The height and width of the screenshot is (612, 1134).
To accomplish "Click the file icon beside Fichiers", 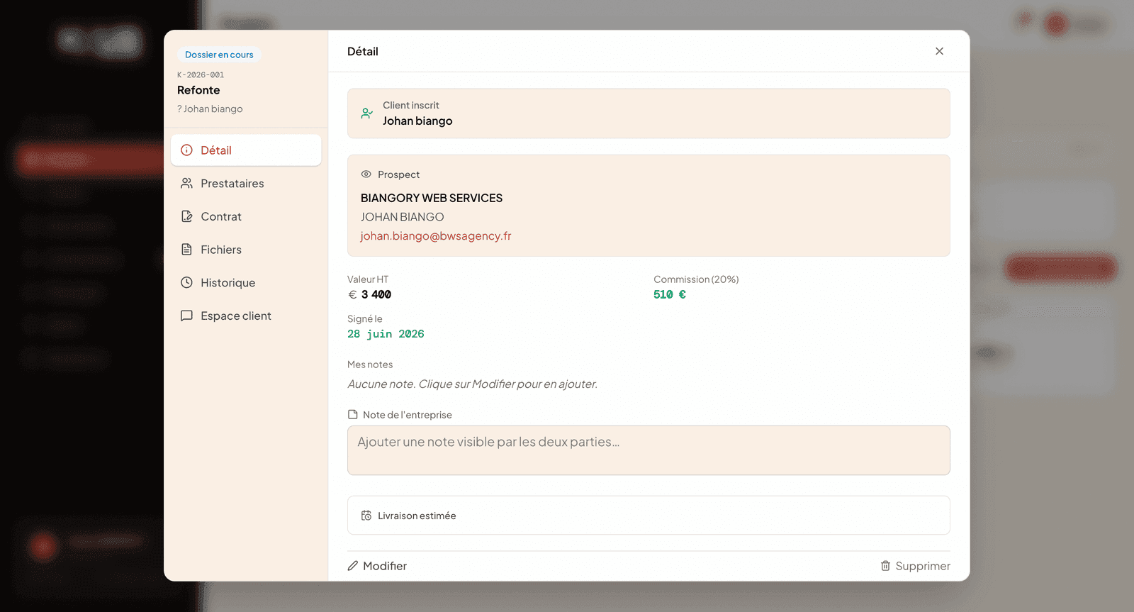I will pyautogui.click(x=186, y=250).
